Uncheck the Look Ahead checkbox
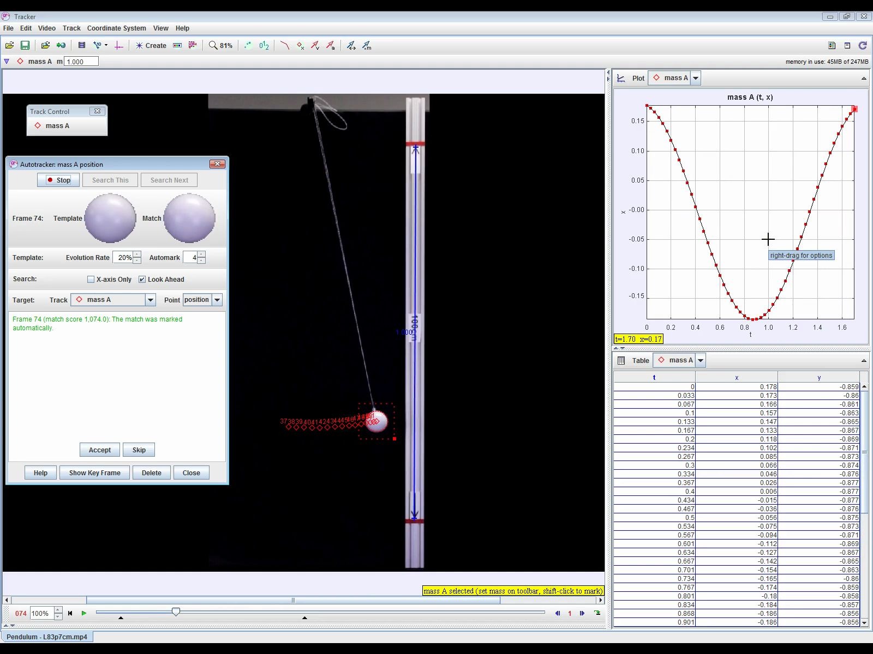This screenshot has width=873, height=654. coord(142,280)
